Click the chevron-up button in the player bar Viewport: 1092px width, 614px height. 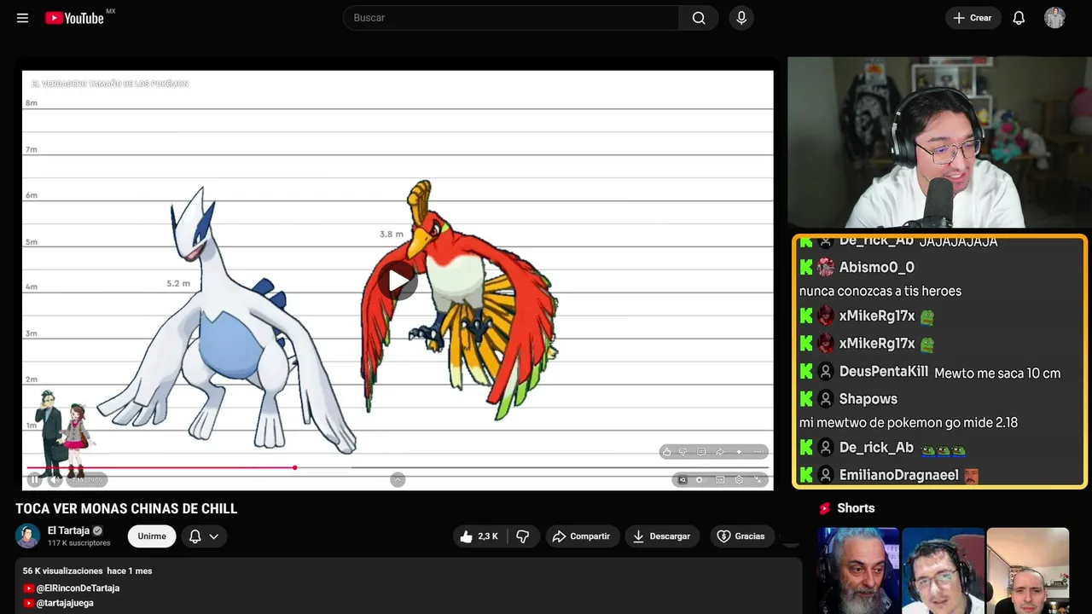click(x=398, y=479)
